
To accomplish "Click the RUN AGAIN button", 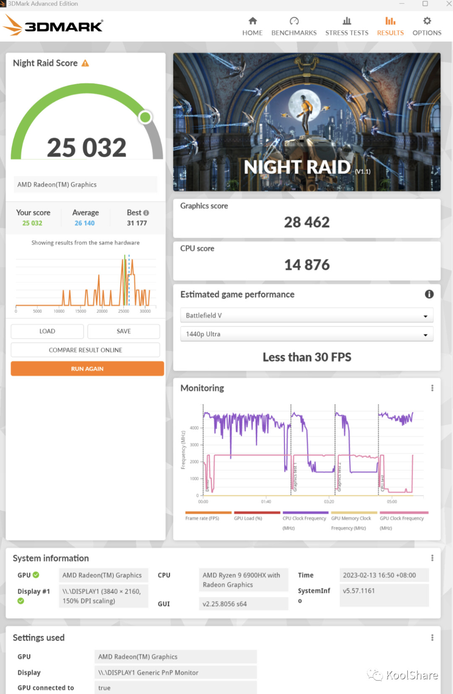I will [x=87, y=369].
